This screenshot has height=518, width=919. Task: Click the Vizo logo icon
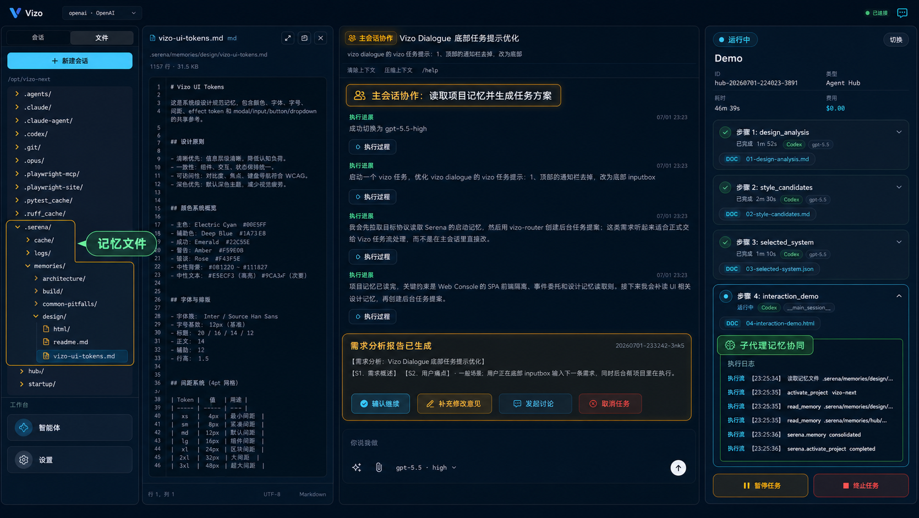pyautogui.click(x=15, y=13)
